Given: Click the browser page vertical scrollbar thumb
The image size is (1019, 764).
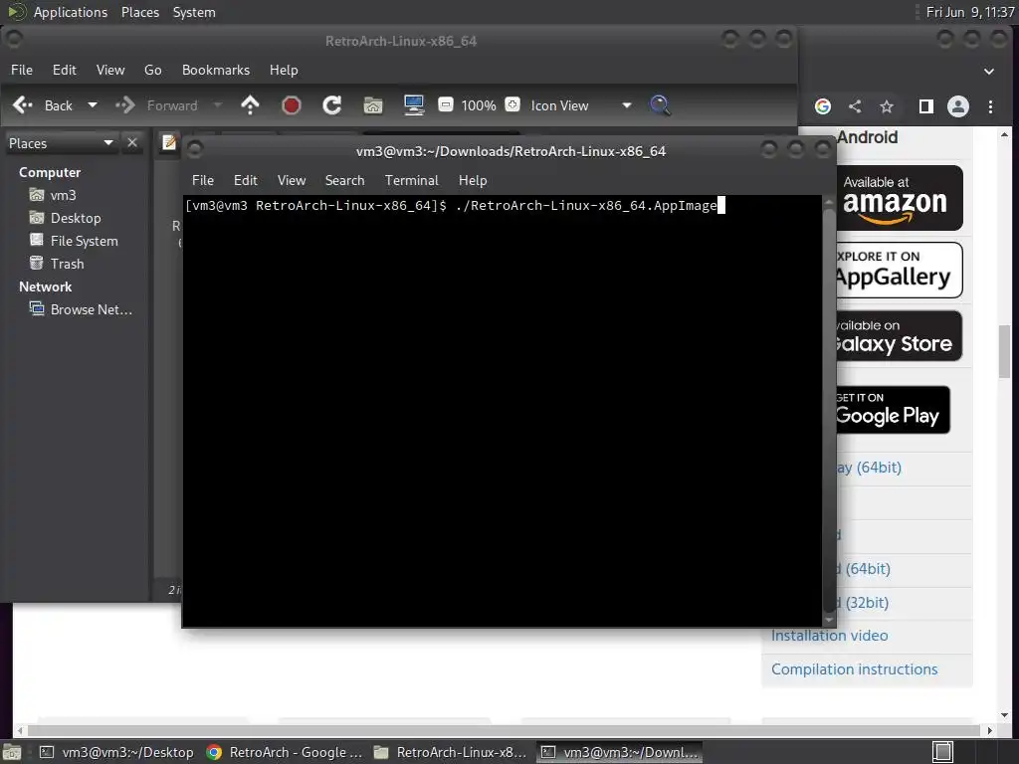Looking at the screenshot, I should tap(1005, 349).
